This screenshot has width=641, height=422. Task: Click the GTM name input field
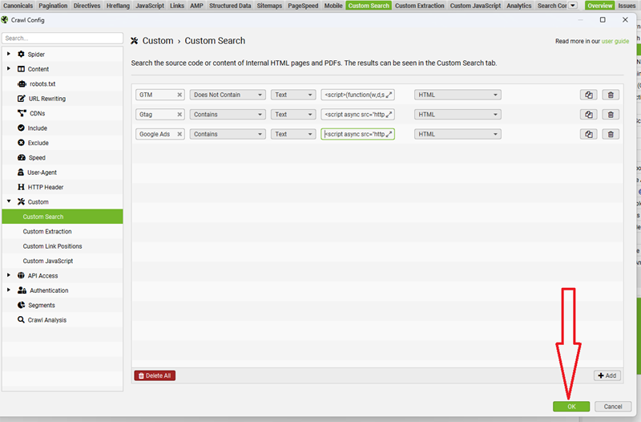point(160,95)
